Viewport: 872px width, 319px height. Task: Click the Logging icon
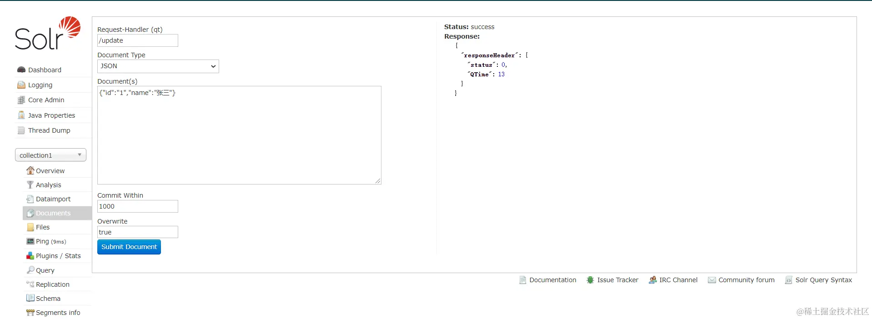click(21, 85)
